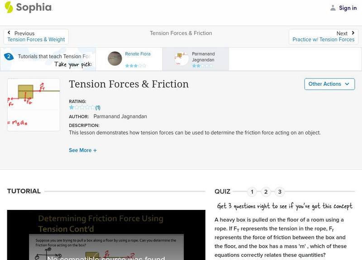Viewport: 362px width, 260px height.
Task: Click the Sign in person icon
Action: [333, 8]
